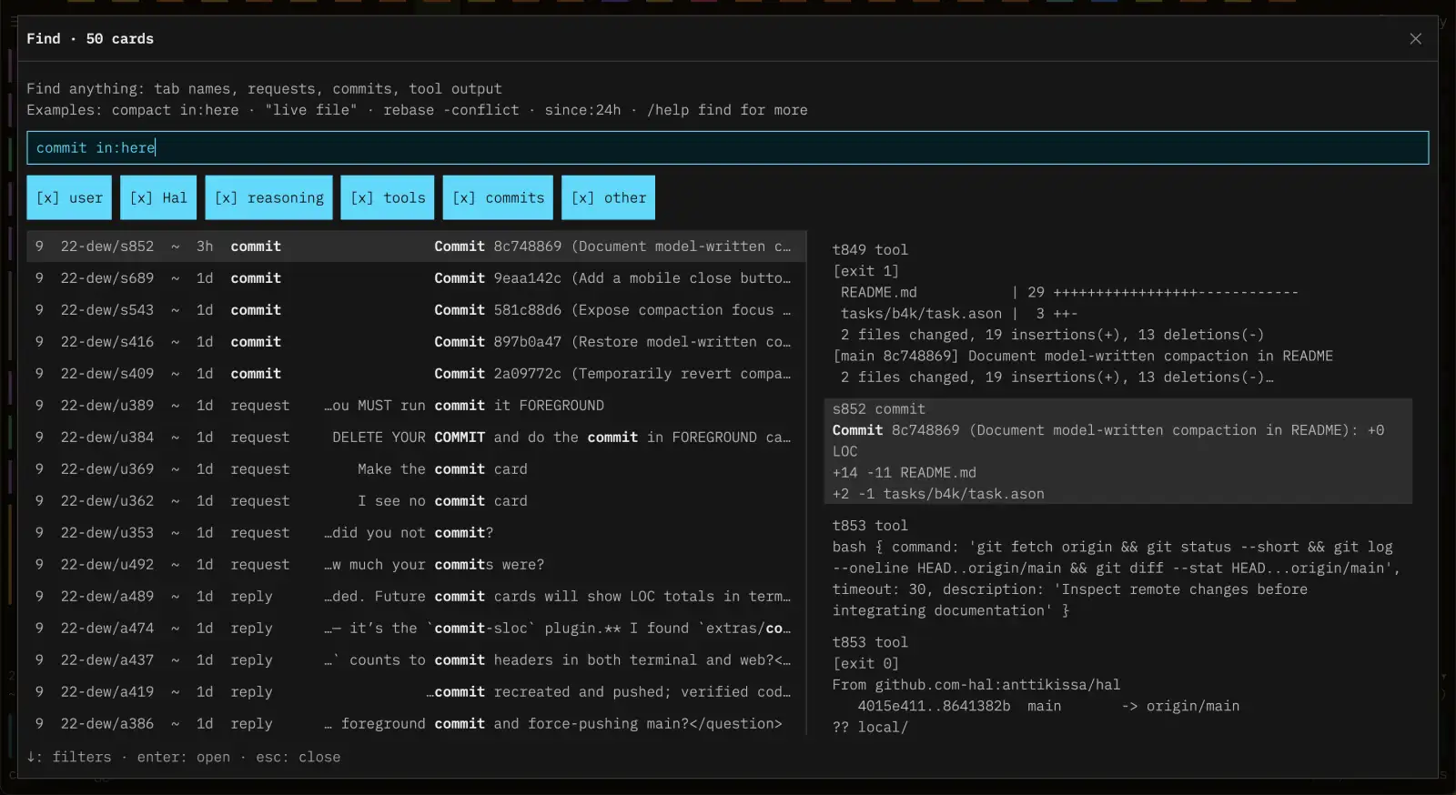Select result row 22-dew/s543 commit 581c88d6
Image resolution: width=1456 pixels, height=795 pixels.
[416, 310]
